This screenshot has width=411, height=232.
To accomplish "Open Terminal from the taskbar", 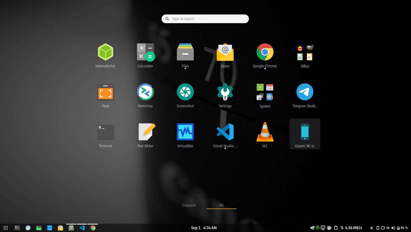I will [x=17, y=228].
